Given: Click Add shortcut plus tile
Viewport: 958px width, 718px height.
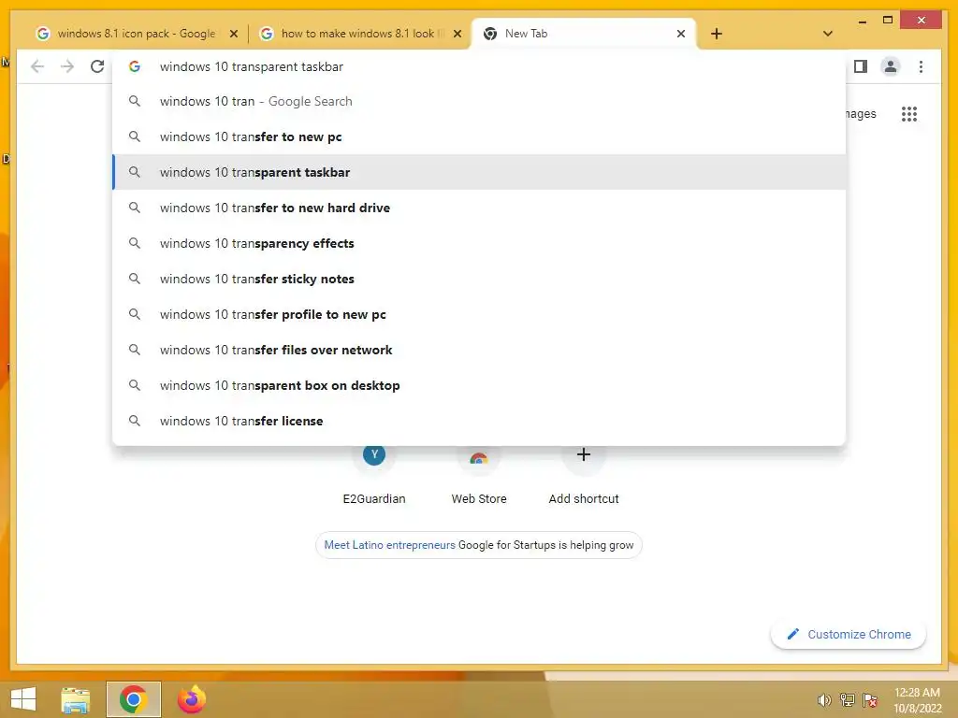Looking at the screenshot, I should click(584, 475).
